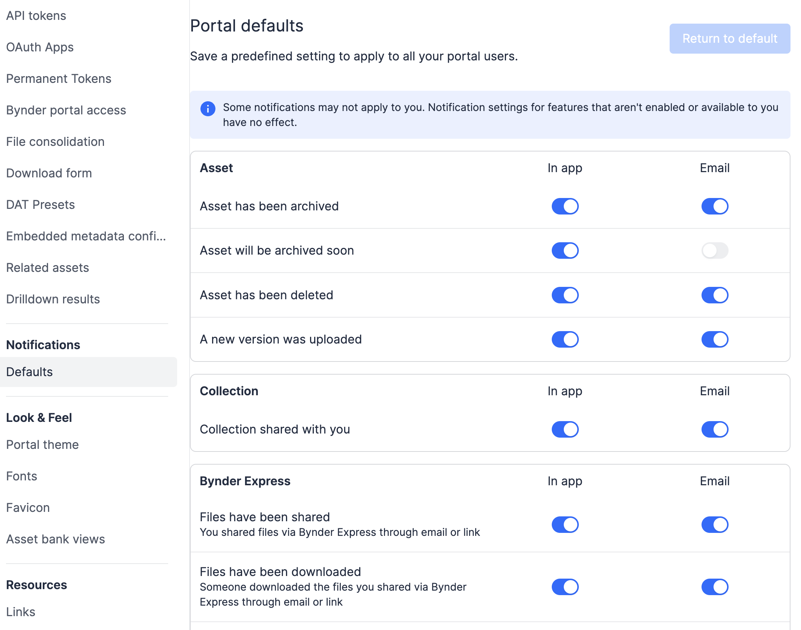Select Bynder portal access in the sidebar

[x=66, y=110]
